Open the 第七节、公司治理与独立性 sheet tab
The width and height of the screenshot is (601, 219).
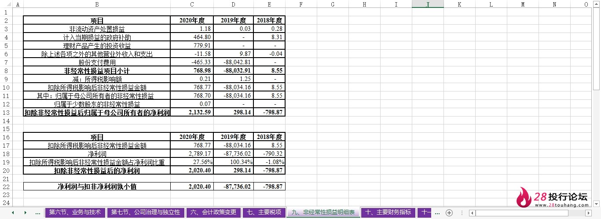point(145,212)
